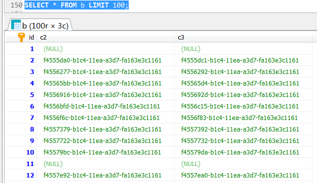The height and width of the screenshot is (183, 317).
Task: Select the (NULL) c2 cell in row 11
Action: tap(106, 164)
